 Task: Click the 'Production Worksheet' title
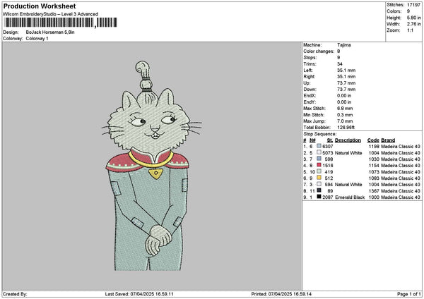(40, 6)
